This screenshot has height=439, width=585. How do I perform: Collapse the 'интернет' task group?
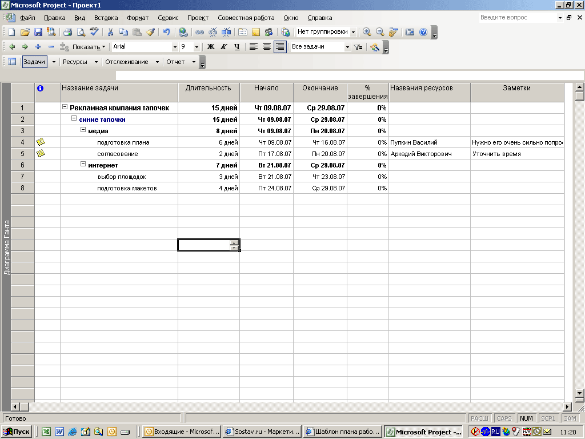point(83,165)
